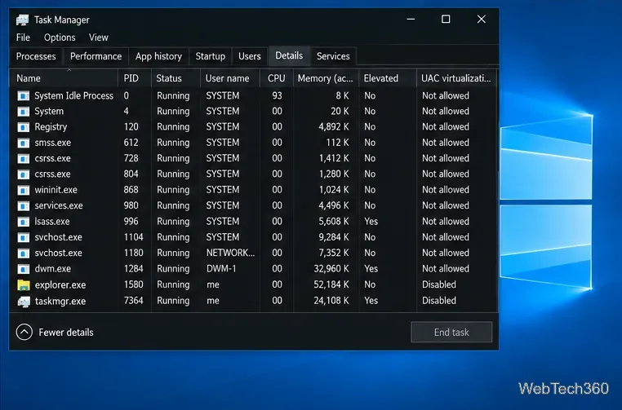Viewport: 622px width, 410px height.
Task: Click the 93 CPU value
Action: [277, 96]
